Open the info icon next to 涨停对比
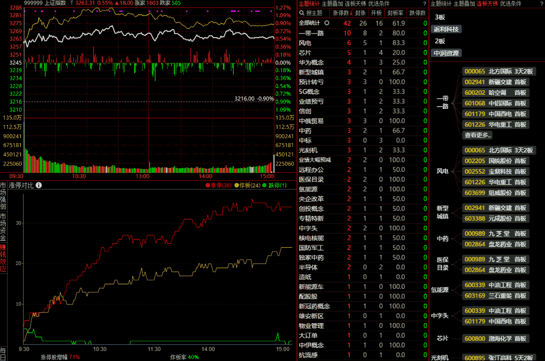The image size is (545, 361). [38, 185]
